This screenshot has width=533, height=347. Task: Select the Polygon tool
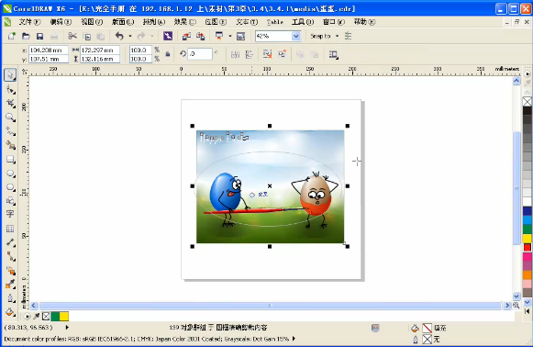pyautogui.click(x=10, y=187)
